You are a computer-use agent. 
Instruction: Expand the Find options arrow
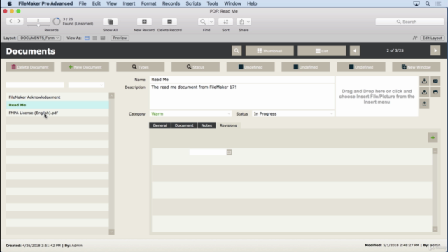pyautogui.click(x=211, y=22)
